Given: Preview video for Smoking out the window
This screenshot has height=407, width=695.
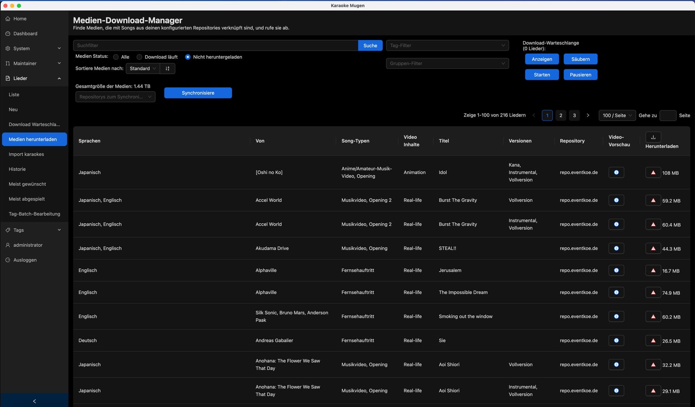Looking at the screenshot, I should [x=616, y=316].
